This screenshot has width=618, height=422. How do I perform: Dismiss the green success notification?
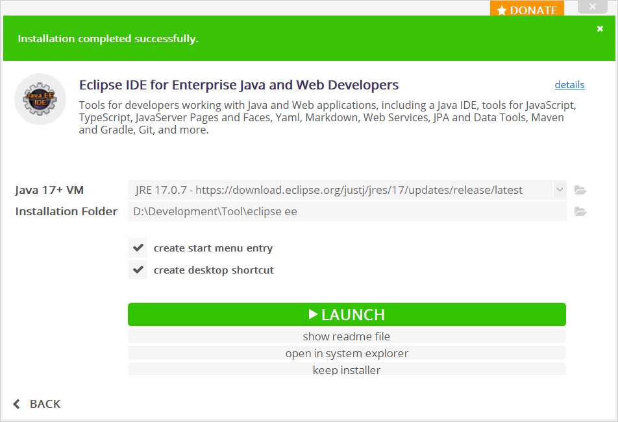click(600, 29)
